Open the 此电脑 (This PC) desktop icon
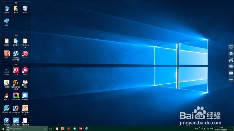The height and width of the screenshot is (131, 234). pos(6,10)
